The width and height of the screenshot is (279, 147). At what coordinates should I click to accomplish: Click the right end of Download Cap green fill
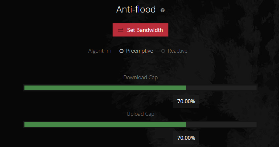(186, 88)
